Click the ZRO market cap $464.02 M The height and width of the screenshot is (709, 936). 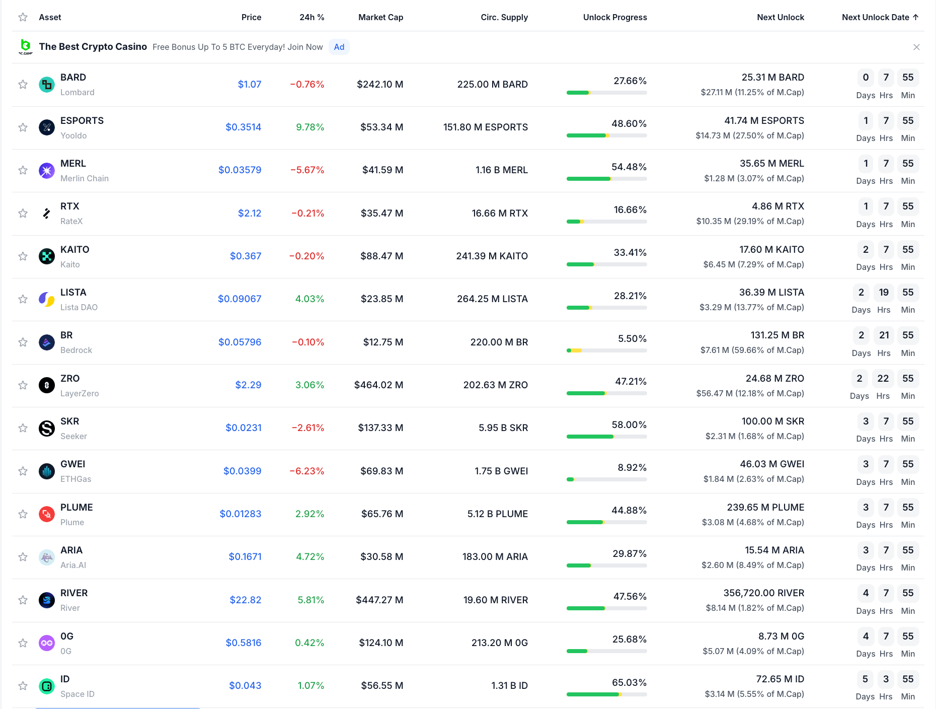[x=379, y=385]
